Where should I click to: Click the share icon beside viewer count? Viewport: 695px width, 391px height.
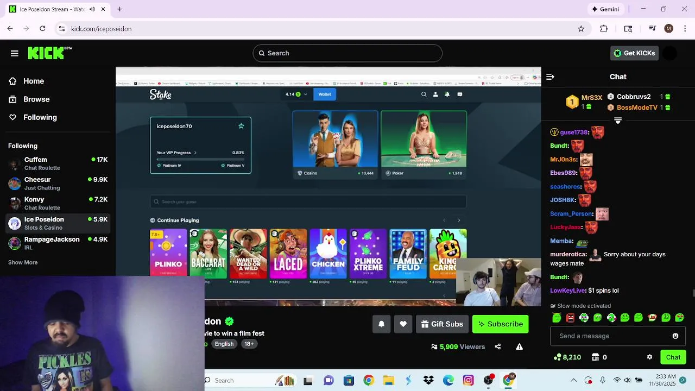pyautogui.click(x=498, y=346)
